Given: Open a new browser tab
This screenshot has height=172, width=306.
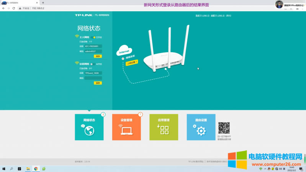Looking at the screenshot, I should 43,3.
